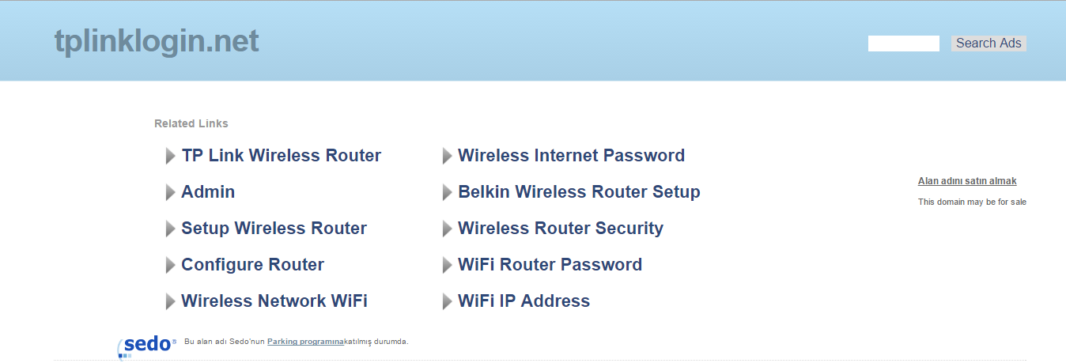Click the arrow icon next to Configure Router
The image size is (1066, 363).
[x=170, y=266]
